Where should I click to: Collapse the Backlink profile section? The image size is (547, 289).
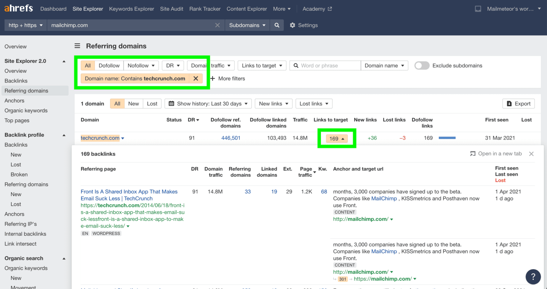[64, 135]
